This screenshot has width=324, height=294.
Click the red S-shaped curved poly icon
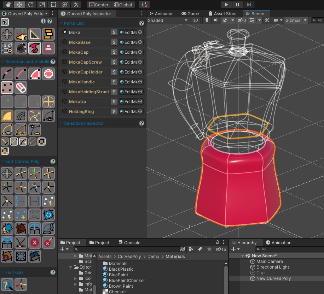click(x=35, y=48)
